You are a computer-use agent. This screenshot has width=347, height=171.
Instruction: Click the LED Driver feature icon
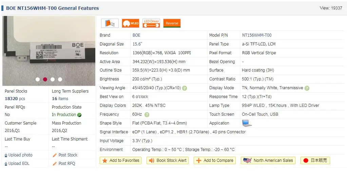click(x=151, y=23)
